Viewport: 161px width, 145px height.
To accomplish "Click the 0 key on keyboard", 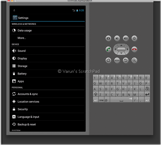I will [x=147, y=77].
